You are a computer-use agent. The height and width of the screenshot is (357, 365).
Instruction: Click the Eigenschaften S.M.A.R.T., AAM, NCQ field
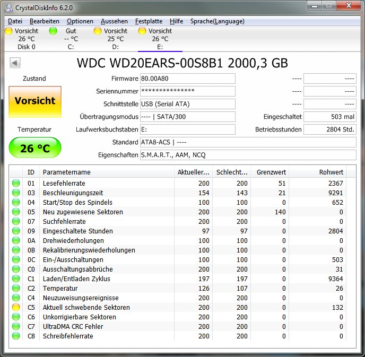click(248, 155)
